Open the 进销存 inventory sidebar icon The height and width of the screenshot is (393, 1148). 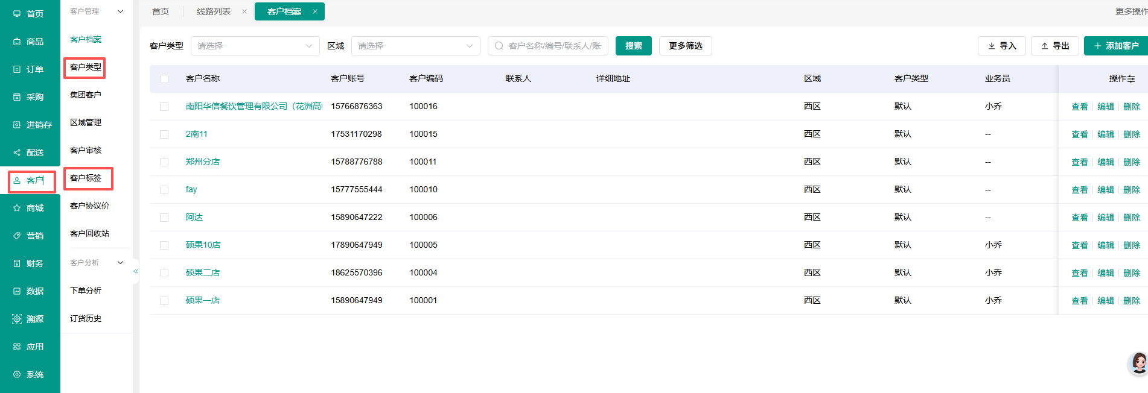point(17,125)
